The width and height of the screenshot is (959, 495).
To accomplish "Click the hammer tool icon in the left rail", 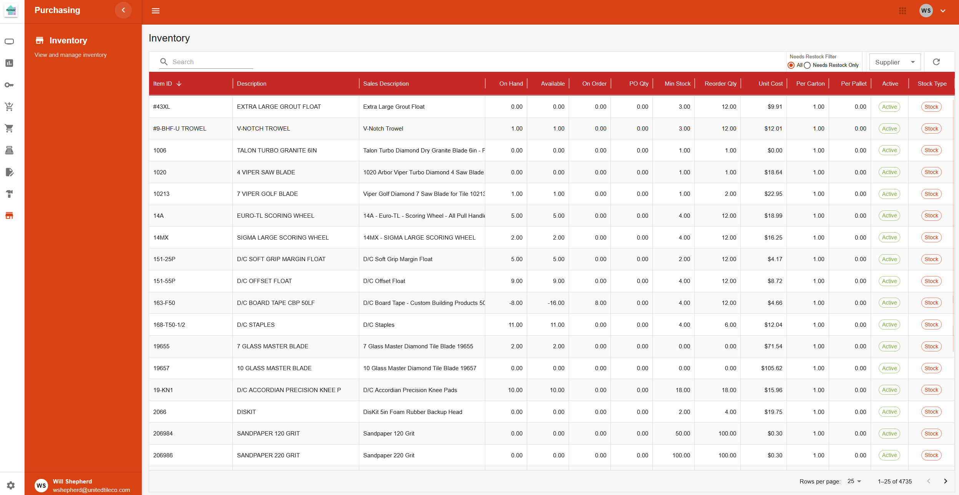I will point(9,194).
